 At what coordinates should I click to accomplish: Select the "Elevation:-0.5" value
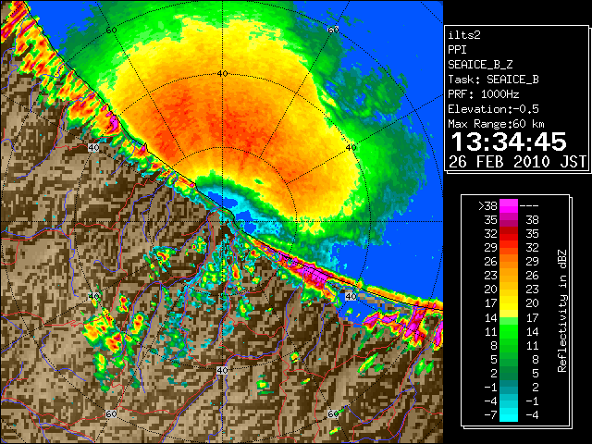(493, 109)
